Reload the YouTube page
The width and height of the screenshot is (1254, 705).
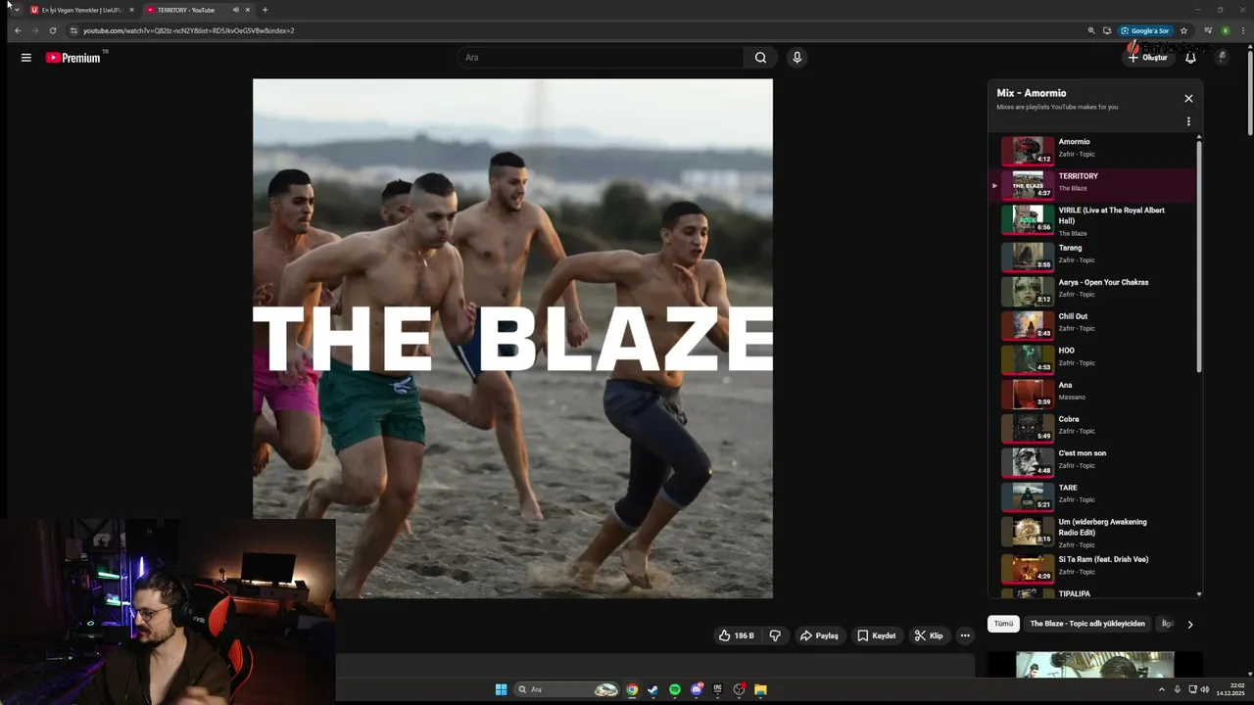(x=53, y=30)
